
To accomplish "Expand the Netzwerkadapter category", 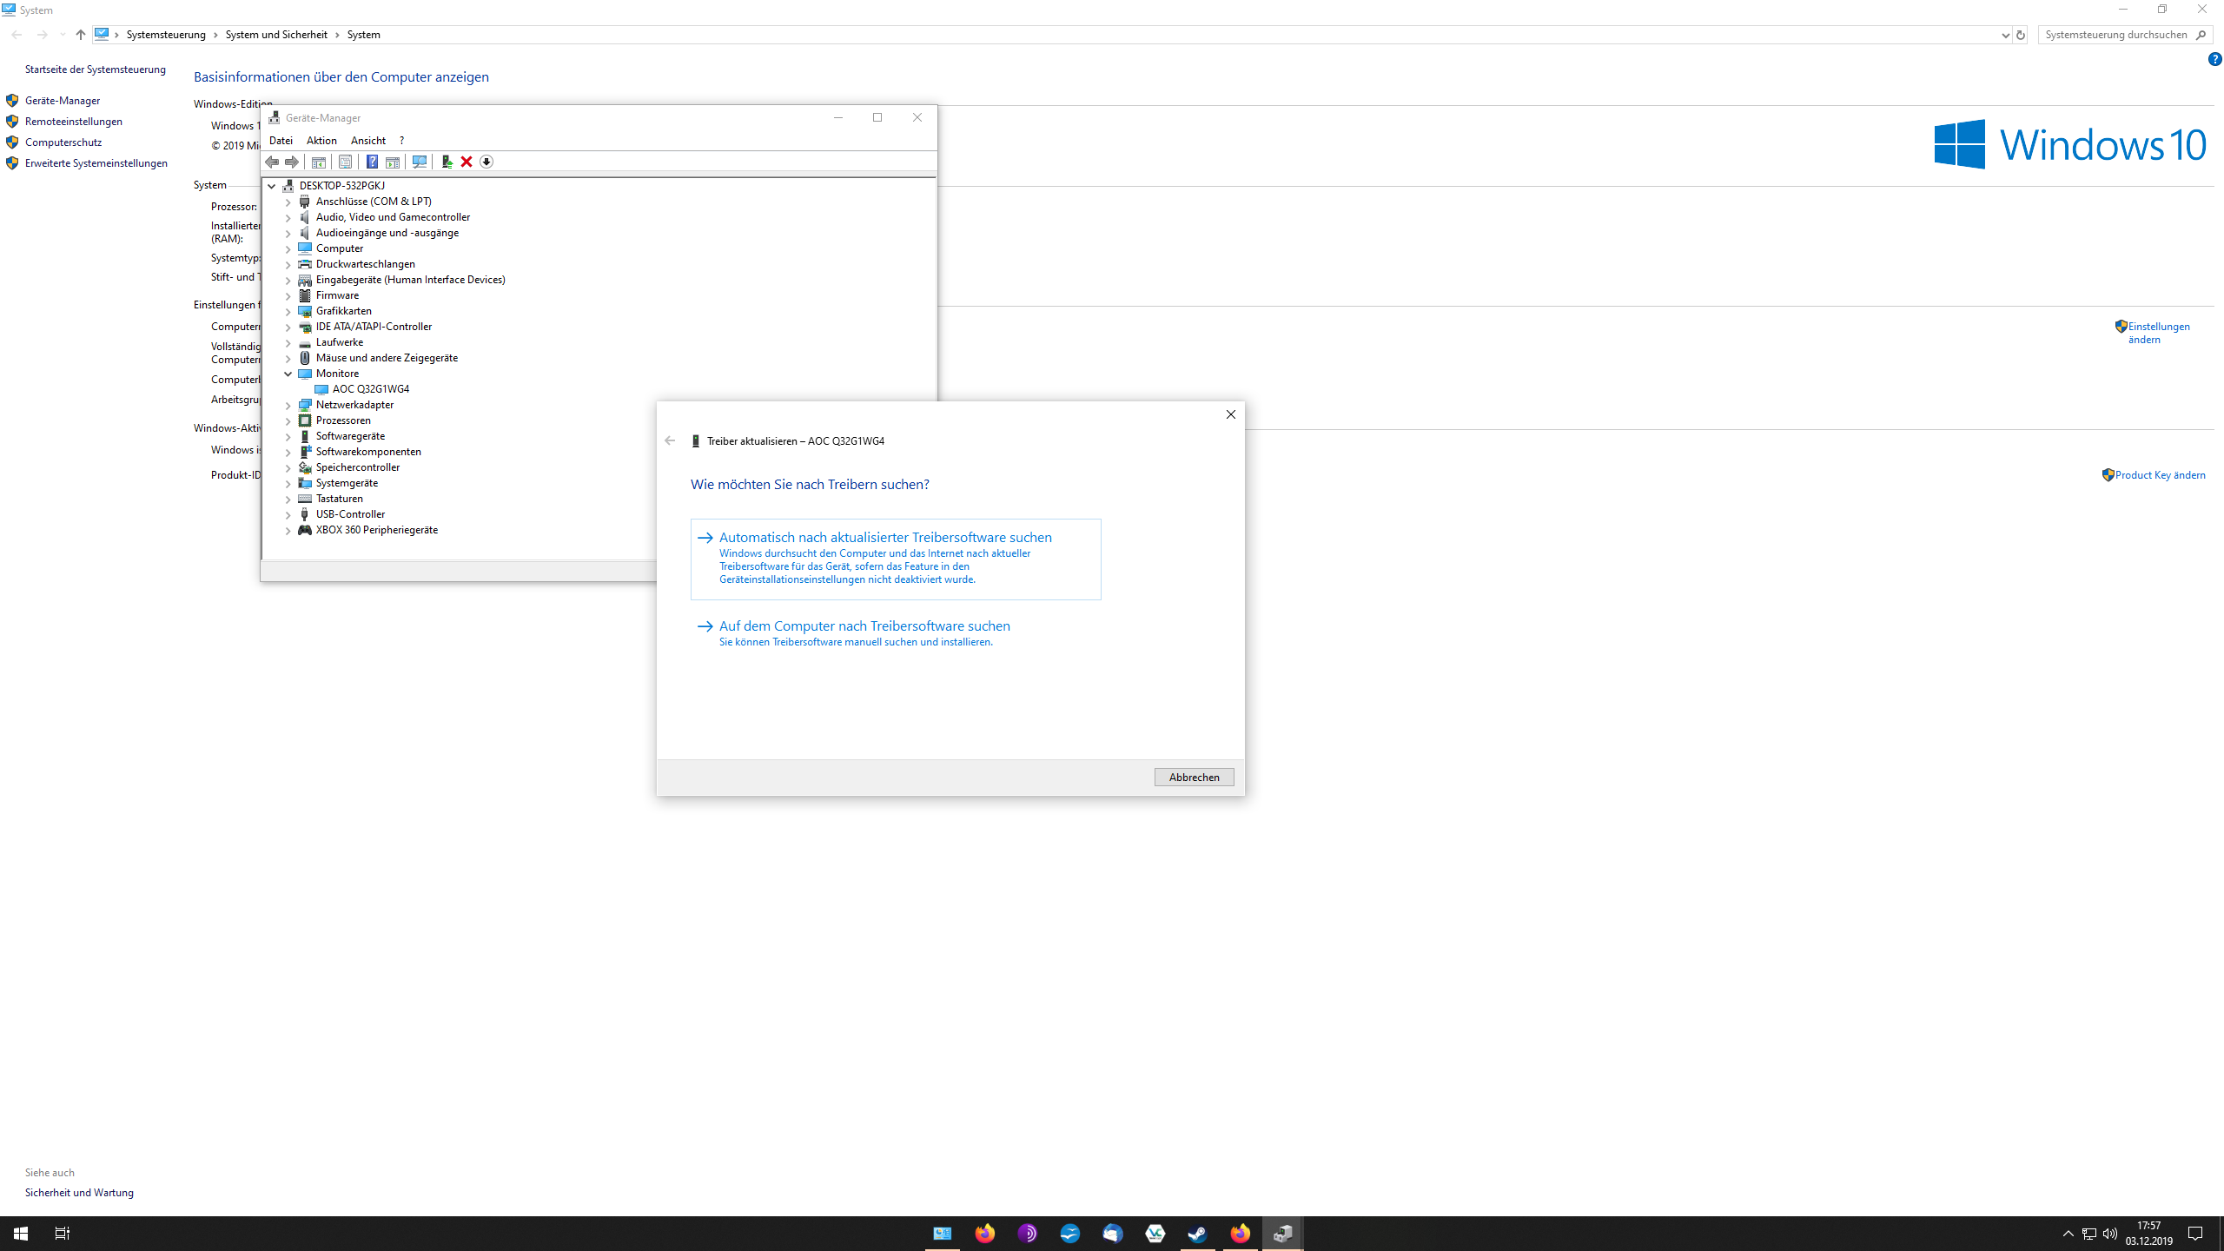I will [288, 405].
